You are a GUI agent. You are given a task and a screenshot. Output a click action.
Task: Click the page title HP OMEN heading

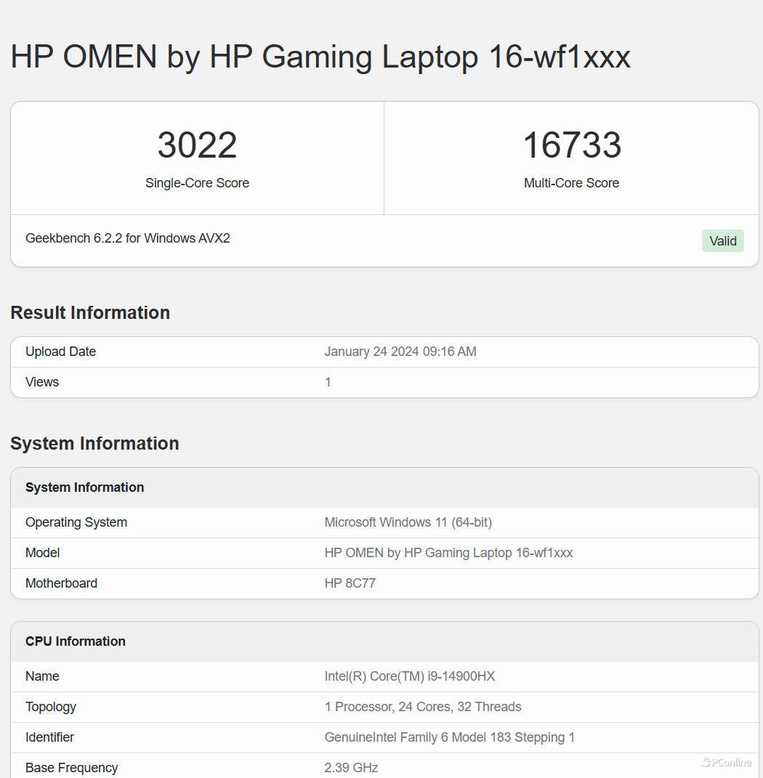[320, 57]
